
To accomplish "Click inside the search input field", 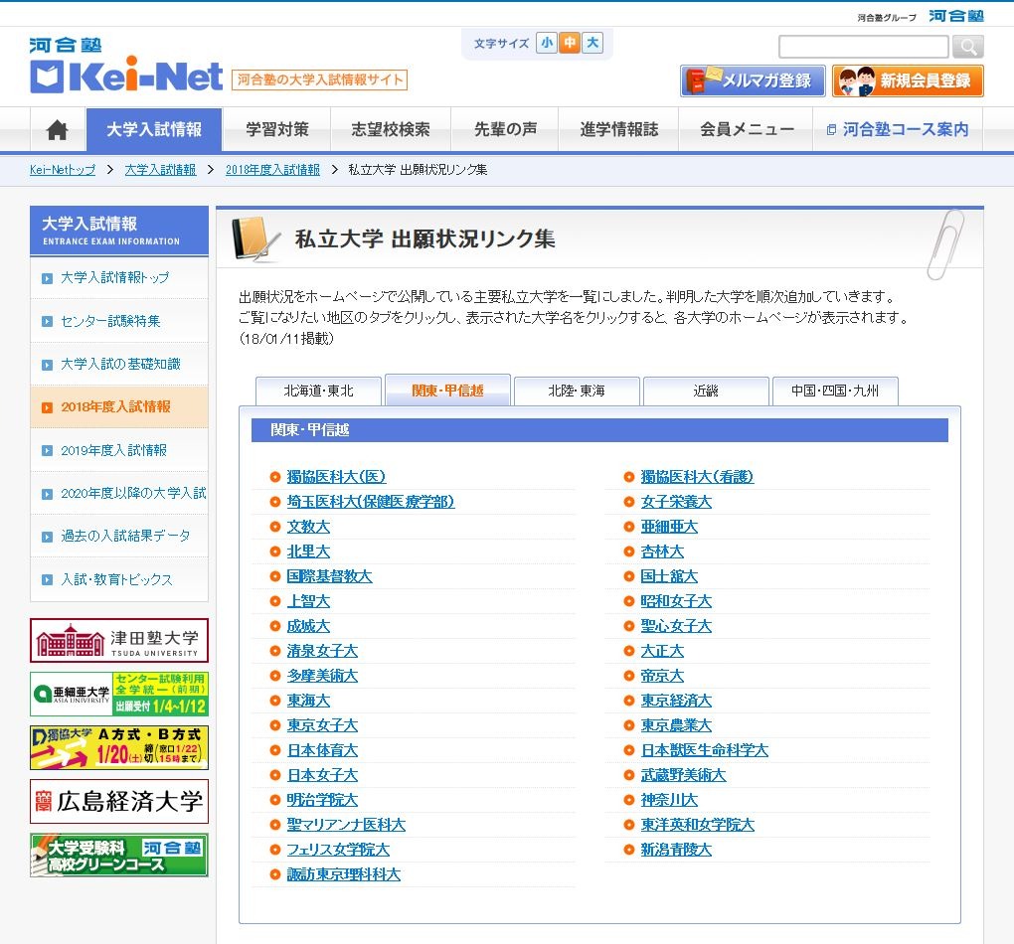I will click(x=863, y=46).
